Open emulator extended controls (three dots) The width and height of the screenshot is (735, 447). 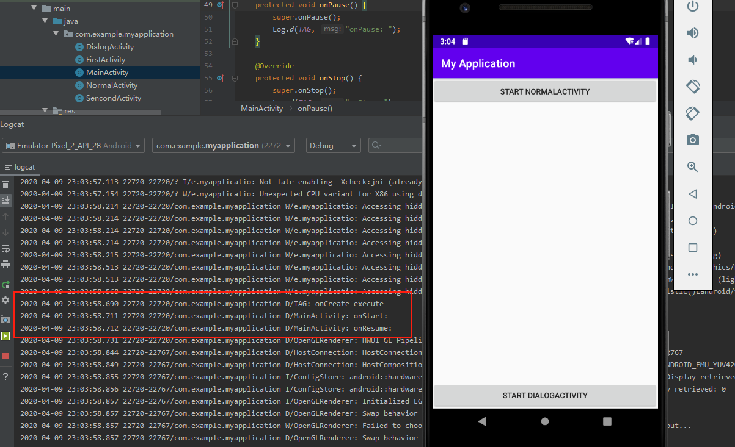coord(692,274)
